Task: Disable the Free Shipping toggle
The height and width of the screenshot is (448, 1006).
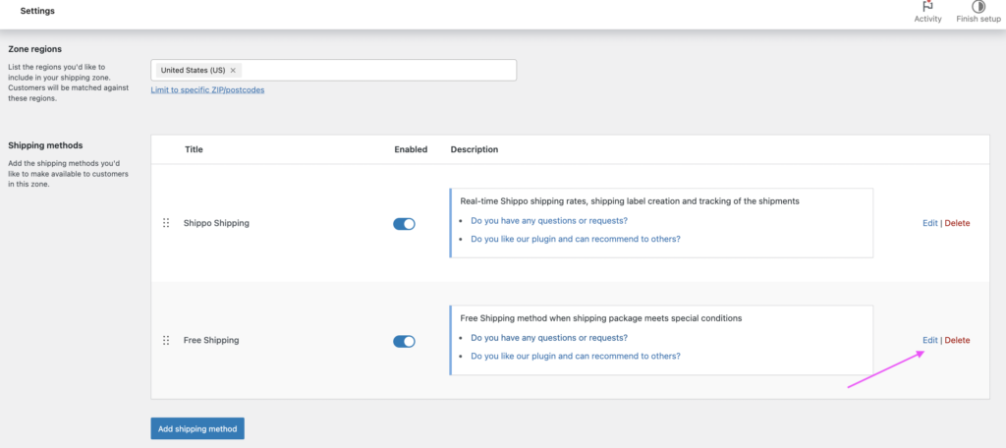Action: click(x=404, y=342)
